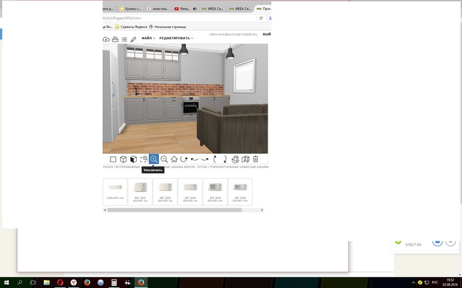
Task: Switch to the YouTube browser tab
Action: [x=185, y=9]
